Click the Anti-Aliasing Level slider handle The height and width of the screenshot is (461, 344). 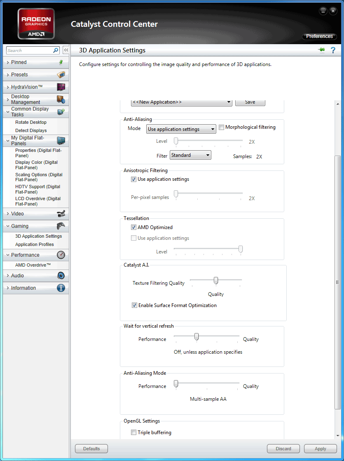(x=176, y=142)
